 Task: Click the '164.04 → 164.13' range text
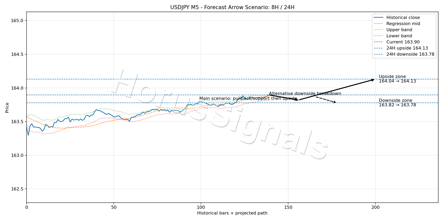(397, 81)
